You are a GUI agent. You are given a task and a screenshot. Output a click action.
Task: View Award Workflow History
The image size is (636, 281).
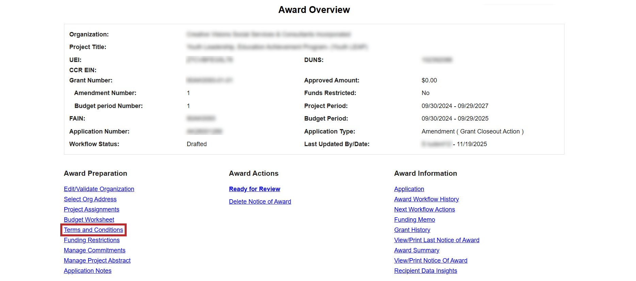[426, 199]
